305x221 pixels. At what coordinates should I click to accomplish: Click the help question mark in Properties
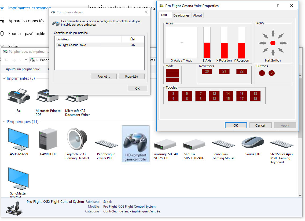(x=278, y=6)
